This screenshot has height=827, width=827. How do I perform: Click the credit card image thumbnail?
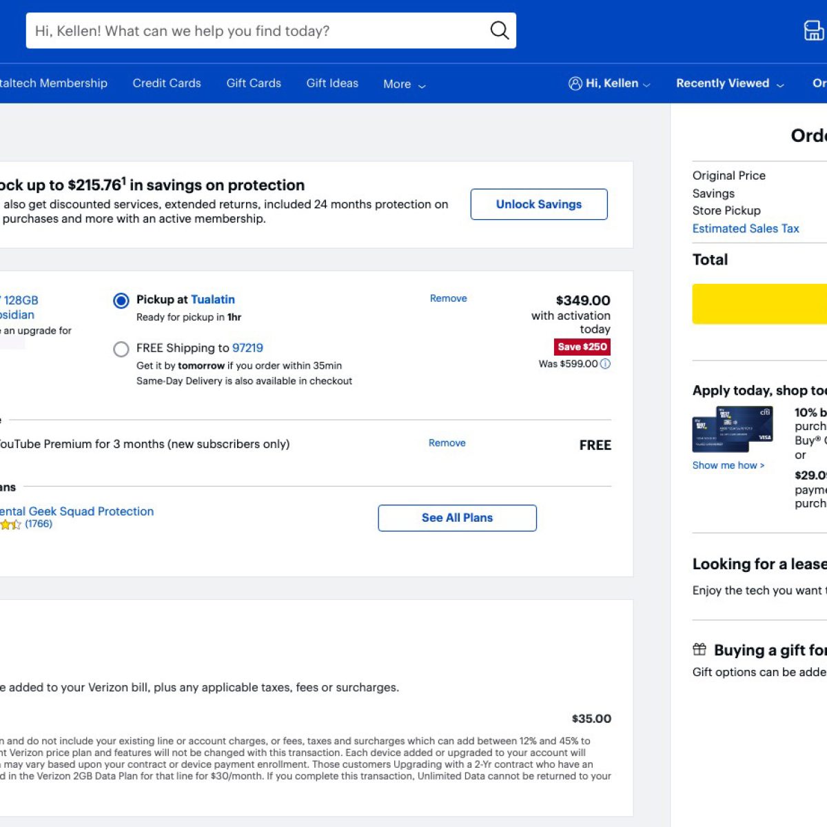point(733,429)
